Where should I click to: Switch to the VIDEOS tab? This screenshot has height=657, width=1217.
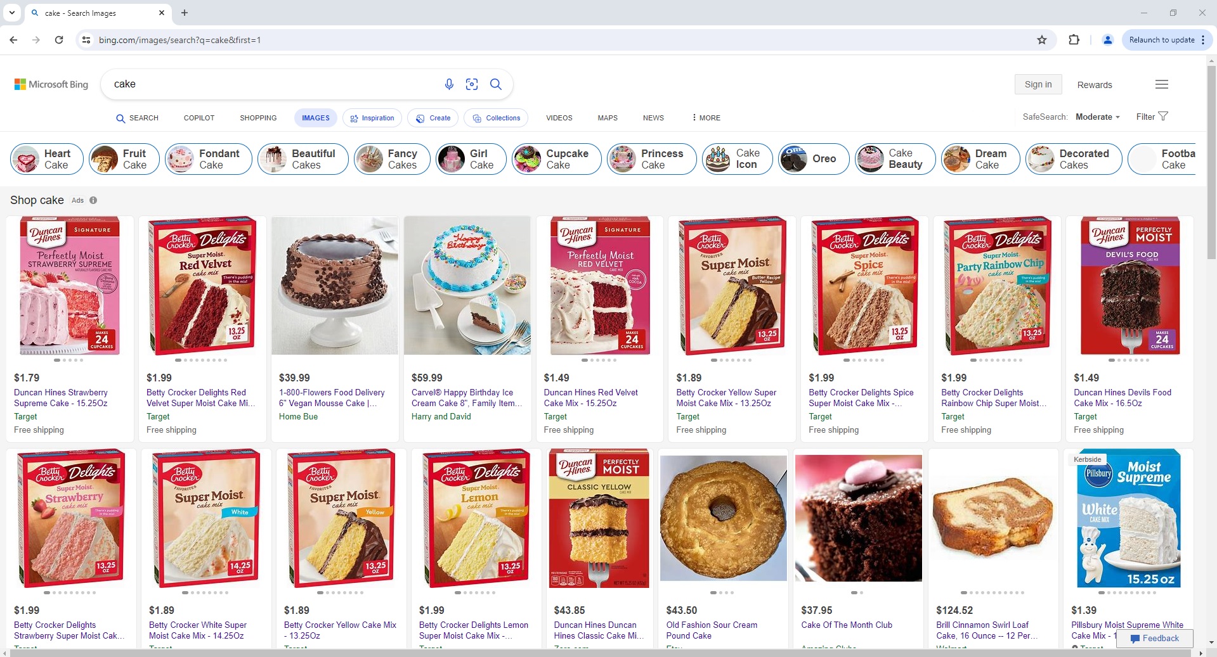[559, 118]
